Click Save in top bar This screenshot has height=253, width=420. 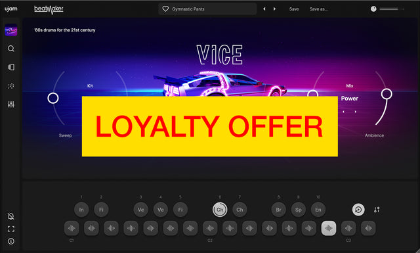294,9
